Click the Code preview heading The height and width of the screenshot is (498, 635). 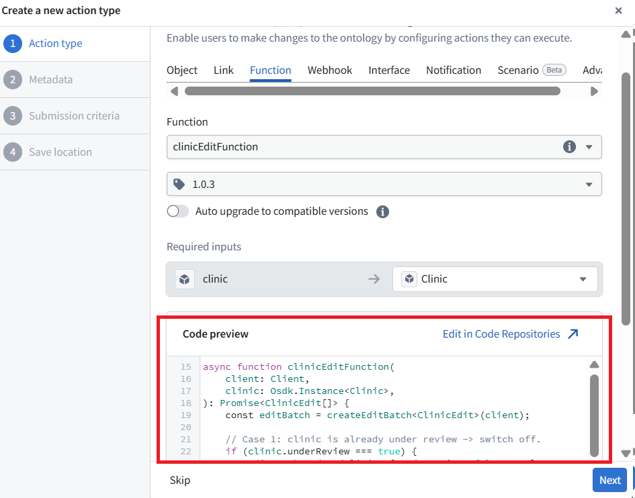coord(216,334)
